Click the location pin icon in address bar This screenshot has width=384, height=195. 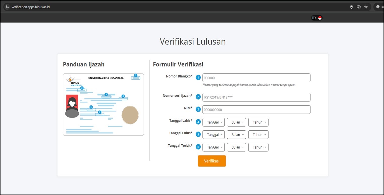coord(352,7)
